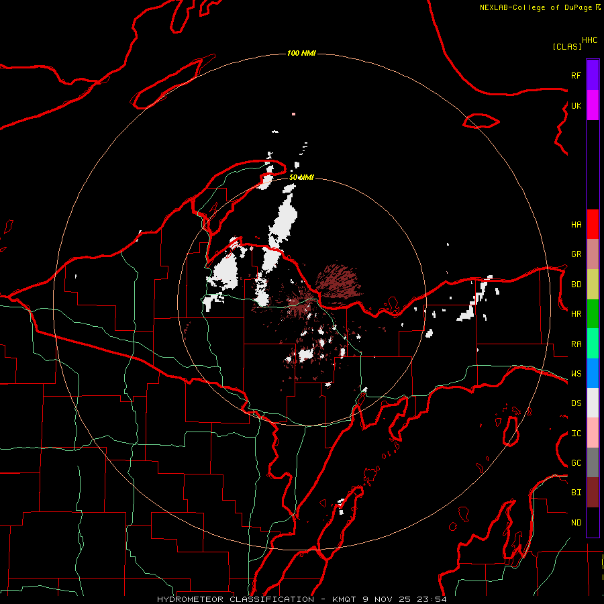Click the BD legend label
This screenshot has height=604, width=604.
576,285
